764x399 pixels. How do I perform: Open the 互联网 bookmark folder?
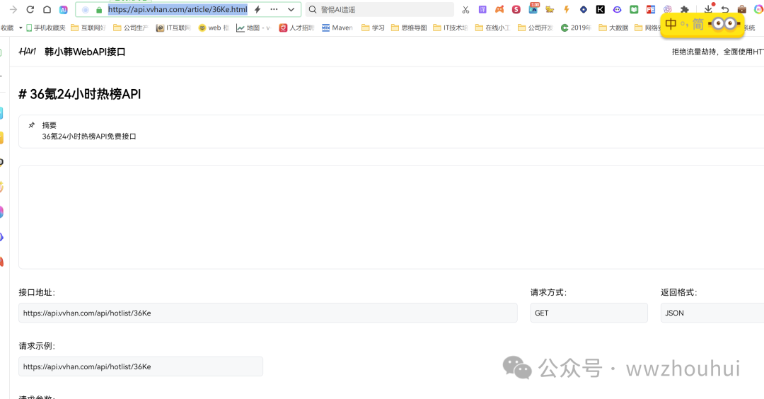click(88, 28)
